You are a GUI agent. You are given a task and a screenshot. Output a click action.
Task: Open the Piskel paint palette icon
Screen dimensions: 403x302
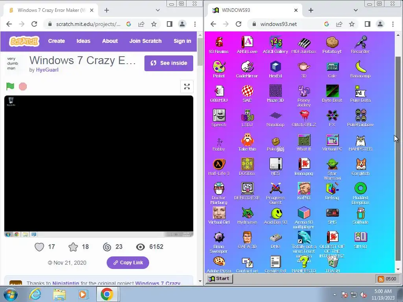[x=219, y=69]
